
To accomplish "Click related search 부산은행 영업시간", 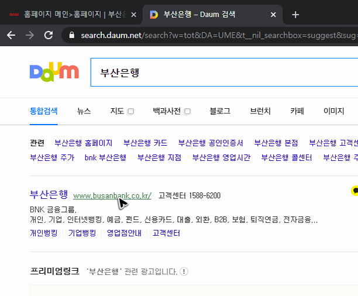I will pyautogui.click(x=221, y=157).
